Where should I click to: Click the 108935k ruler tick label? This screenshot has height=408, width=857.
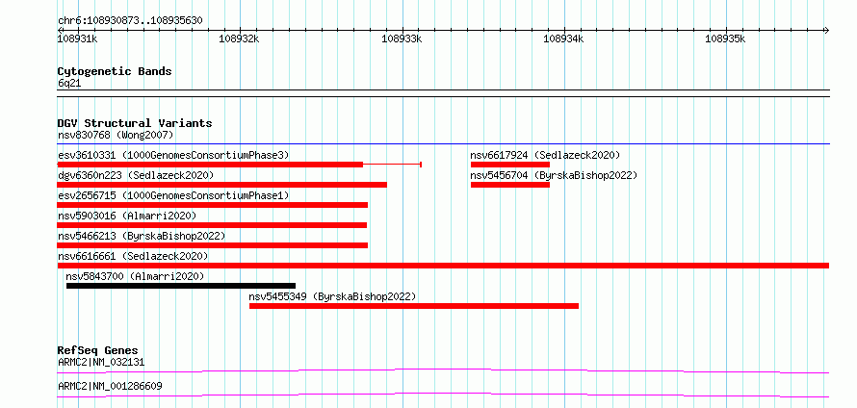(725, 38)
